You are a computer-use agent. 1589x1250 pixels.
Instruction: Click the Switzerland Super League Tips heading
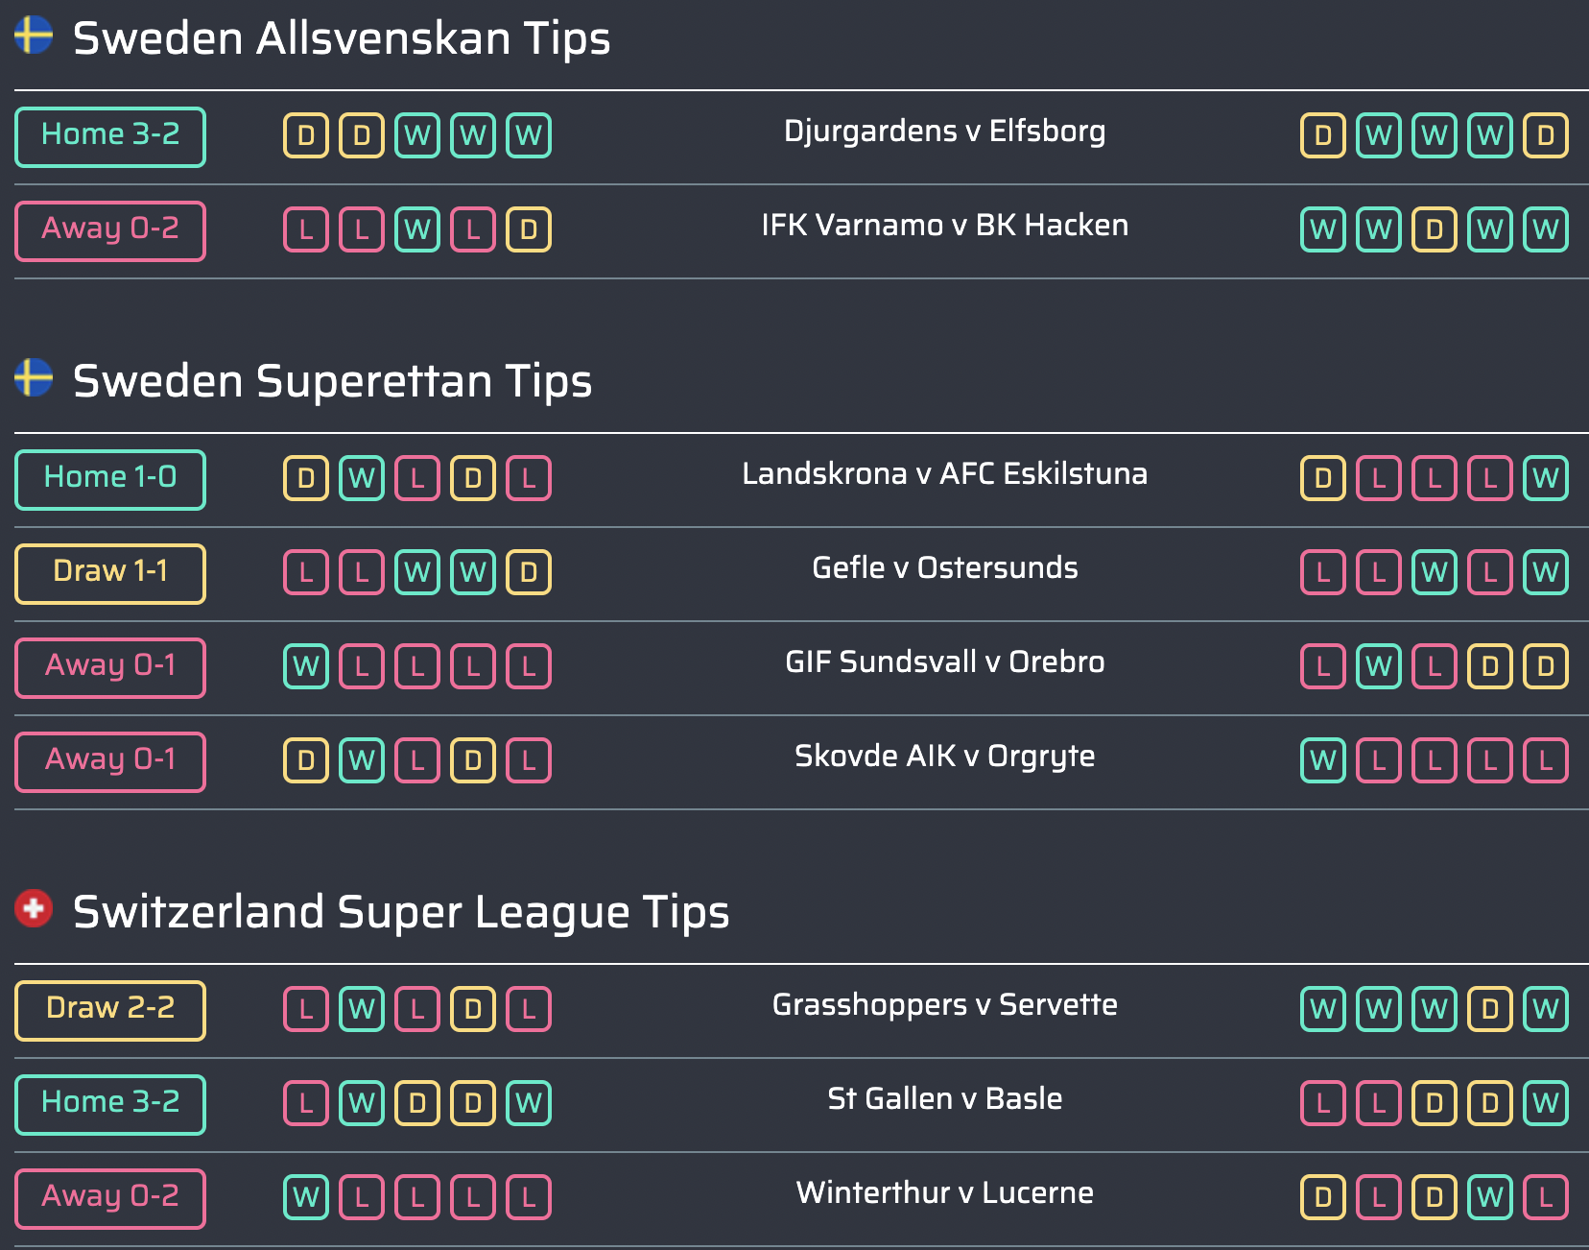[x=401, y=911]
